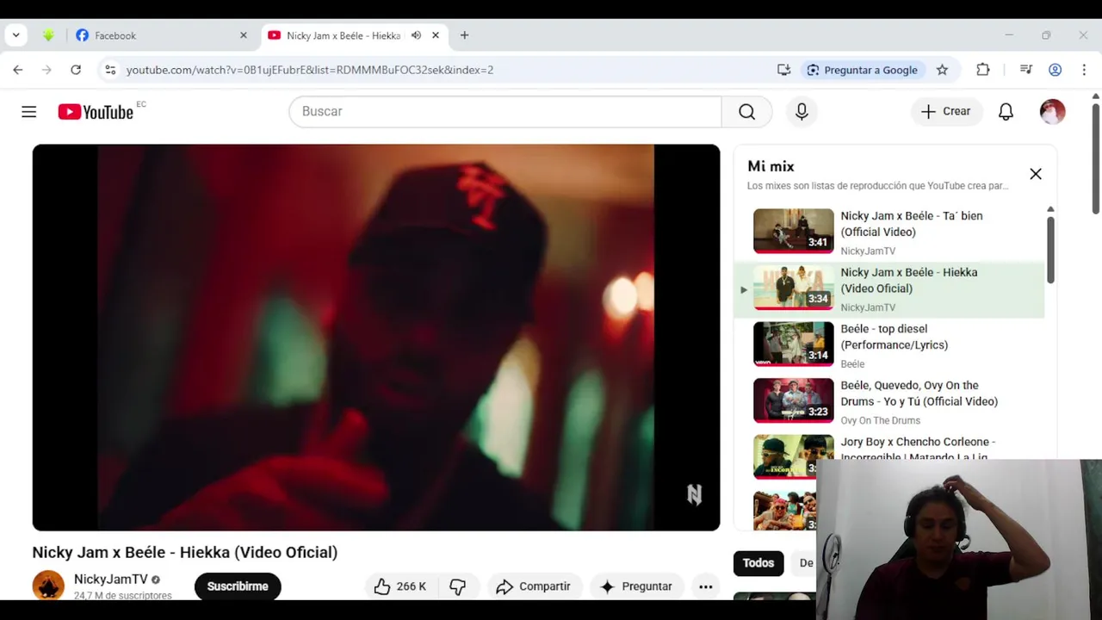Select Nicky Jam x Beéle - Hiekka playlist title
Image resolution: width=1102 pixels, height=620 pixels.
click(x=909, y=281)
